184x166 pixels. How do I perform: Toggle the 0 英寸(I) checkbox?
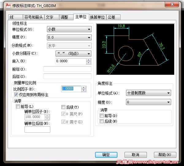coord(63,122)
